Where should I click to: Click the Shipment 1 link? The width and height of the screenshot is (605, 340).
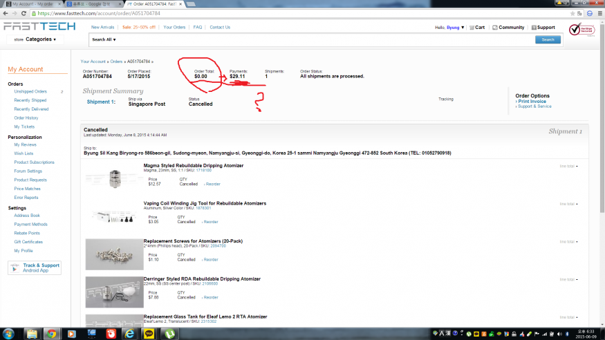pos(101,102)
